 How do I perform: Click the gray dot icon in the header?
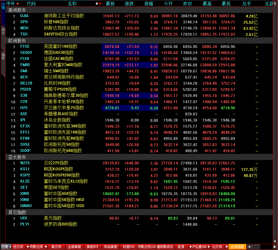point(97,4)
